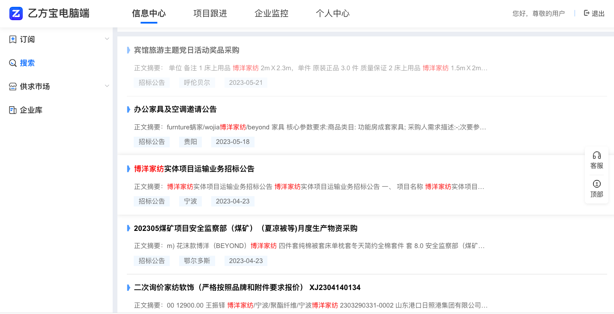Screen dimensions: 614x314
Task: Expand the 供求市场 sidebar section chevron
Action: pyautogui.click(x=107, y=87)
